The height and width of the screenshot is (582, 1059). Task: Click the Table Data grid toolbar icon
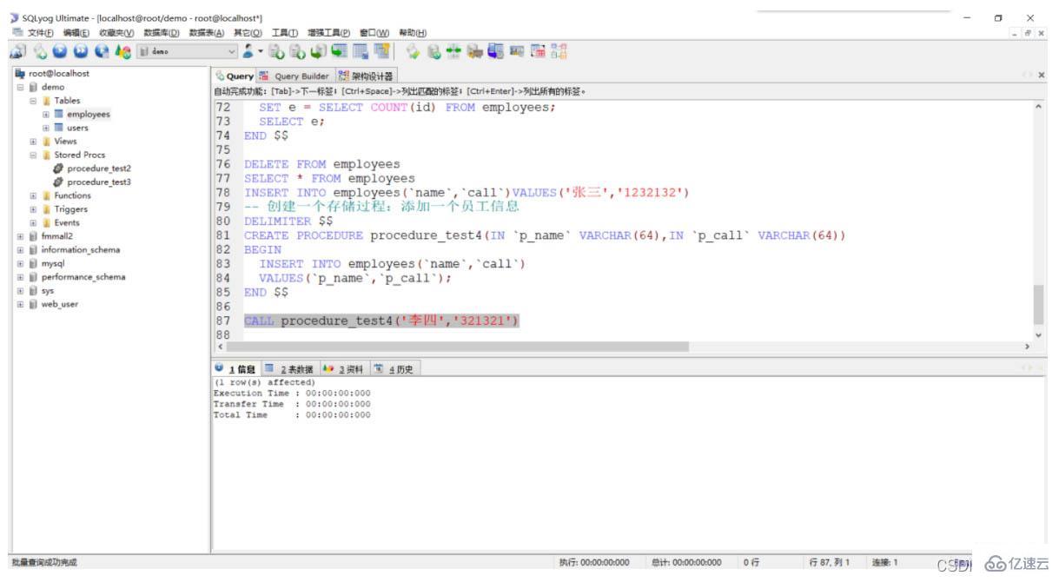(359, 51)
